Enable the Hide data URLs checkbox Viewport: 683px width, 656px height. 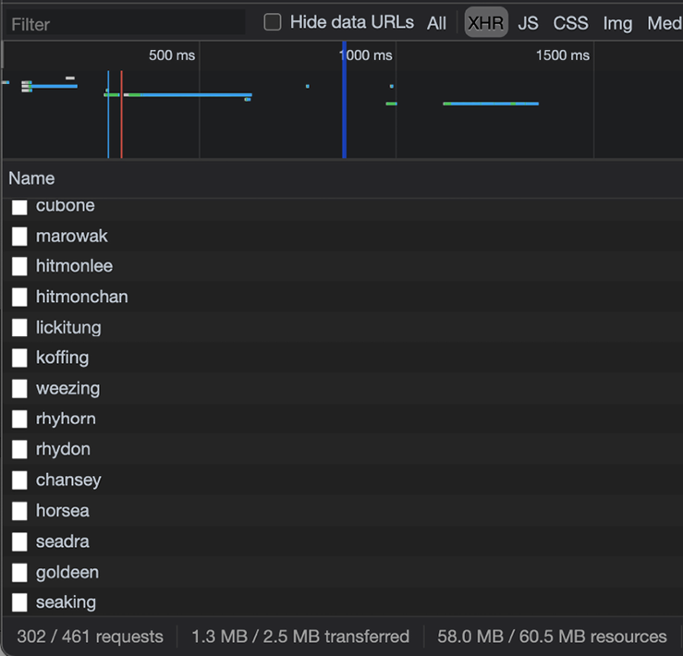(x=273, y=22)
